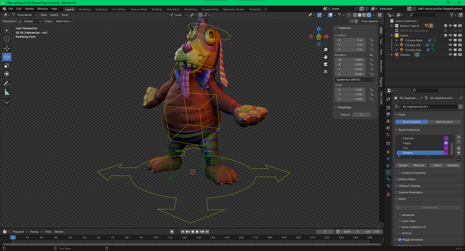Activate the Scale tool

pyautogui.click(x=7, y=66)
